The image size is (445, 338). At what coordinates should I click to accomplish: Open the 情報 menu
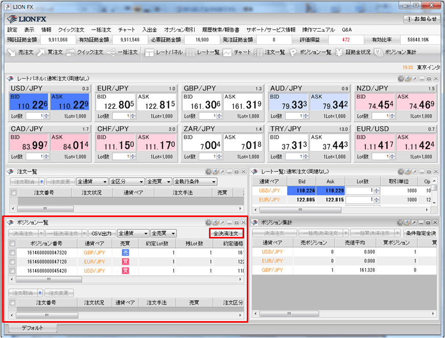[x=46, y=30]
